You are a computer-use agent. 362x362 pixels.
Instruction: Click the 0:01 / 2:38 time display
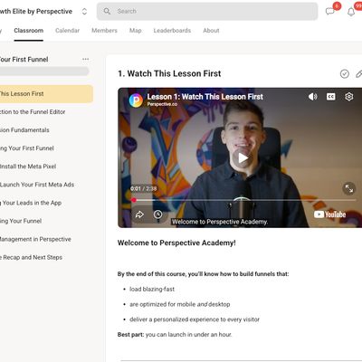pos(144,188)
